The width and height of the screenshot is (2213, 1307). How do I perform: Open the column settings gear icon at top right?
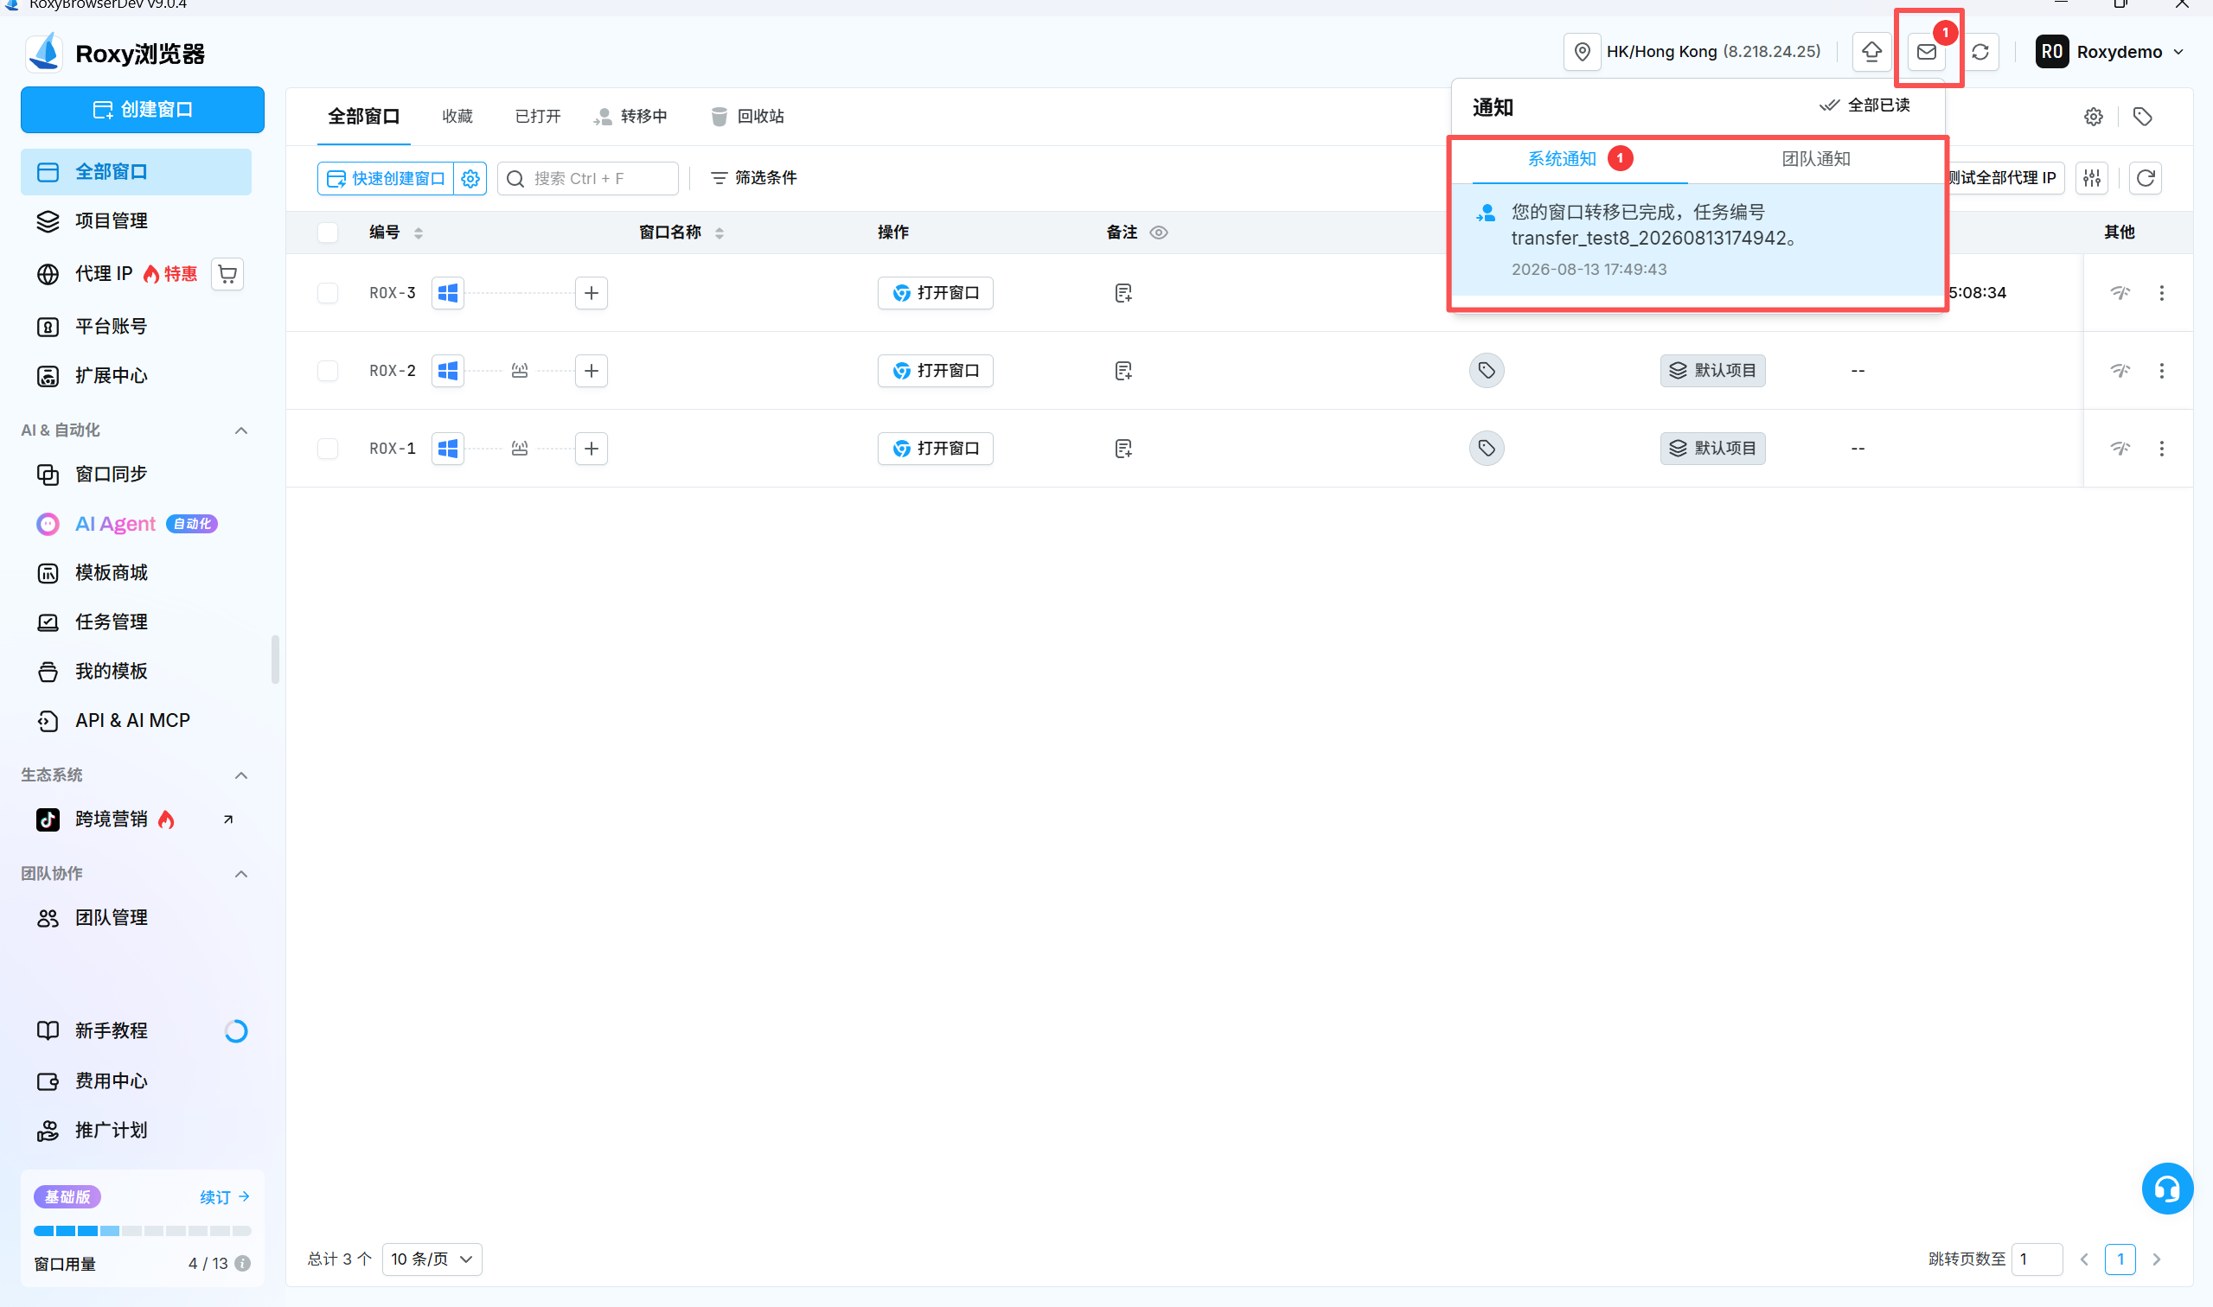click(2093, 116)
